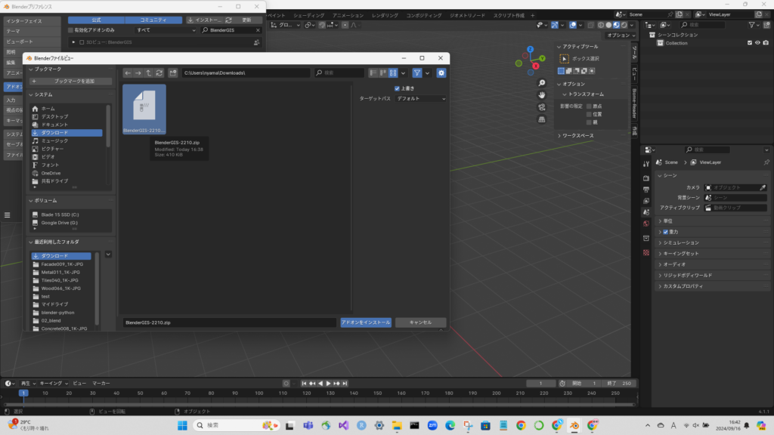Click the zoom magnifier icon in viewport
774x435 pixels.
[542, 83]
